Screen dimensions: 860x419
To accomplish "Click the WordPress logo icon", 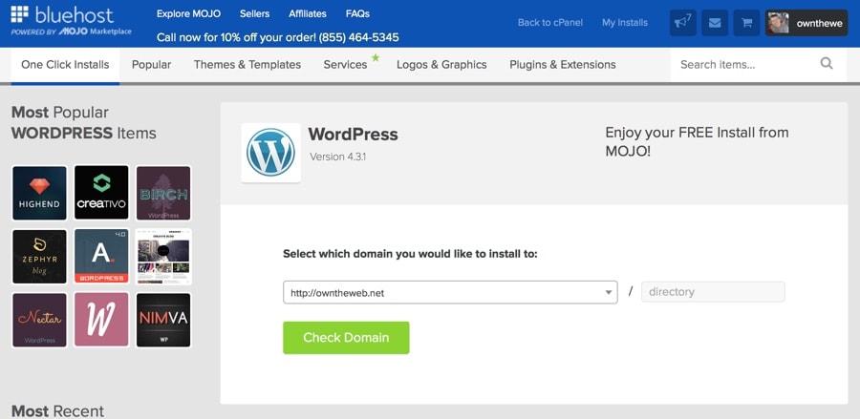I will (x=271, y=153).
